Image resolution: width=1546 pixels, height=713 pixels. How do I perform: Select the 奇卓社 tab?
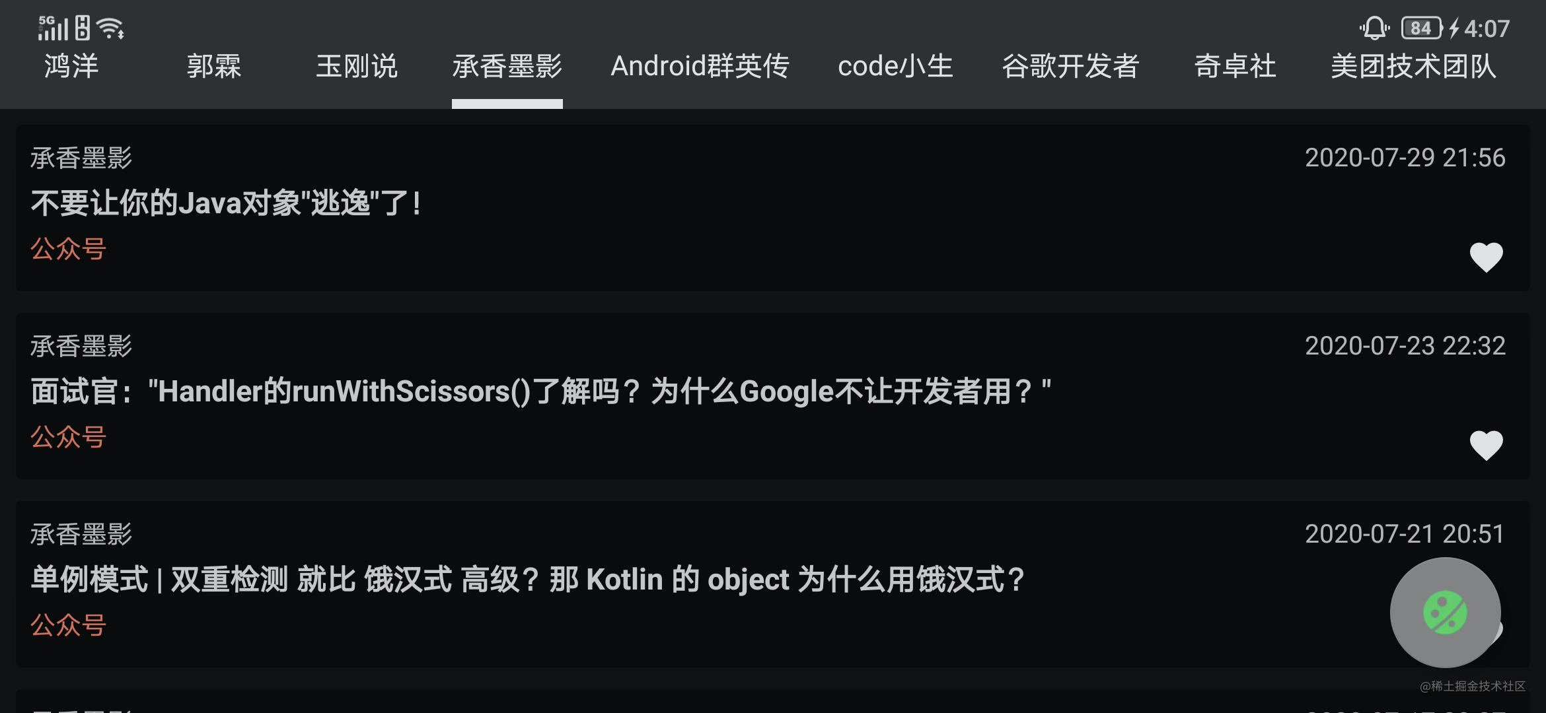point(1235,66)
